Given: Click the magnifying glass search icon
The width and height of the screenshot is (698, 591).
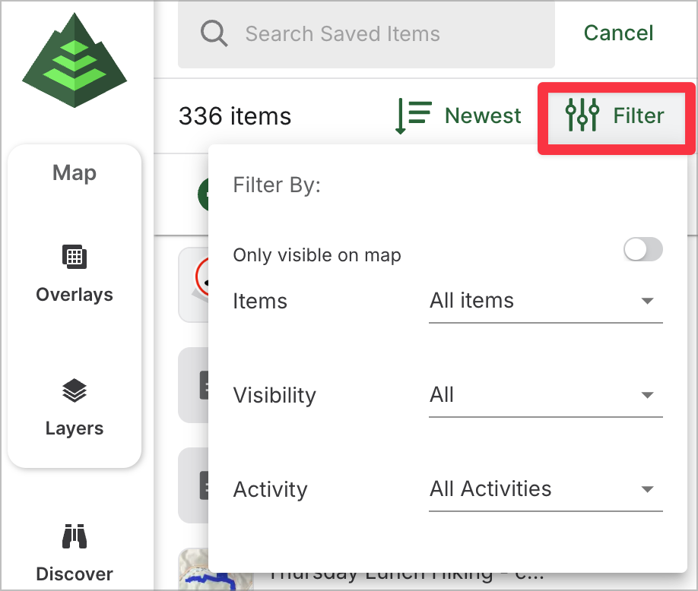Looking at the screenshot, I should pyautogui.click(x=214, y=33).
